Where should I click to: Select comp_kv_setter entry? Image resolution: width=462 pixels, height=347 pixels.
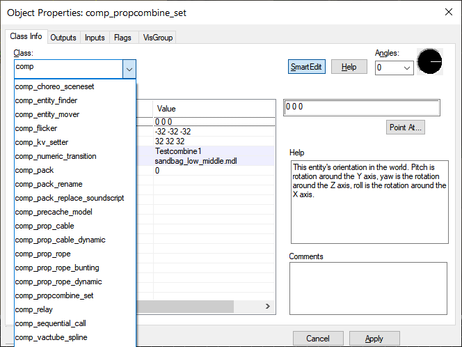pyautogui.click(x=75, y=142)
